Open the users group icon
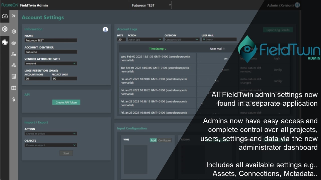The width and height of the screenshot is (321, 180). pyautogui.click(x=14, y=43)
